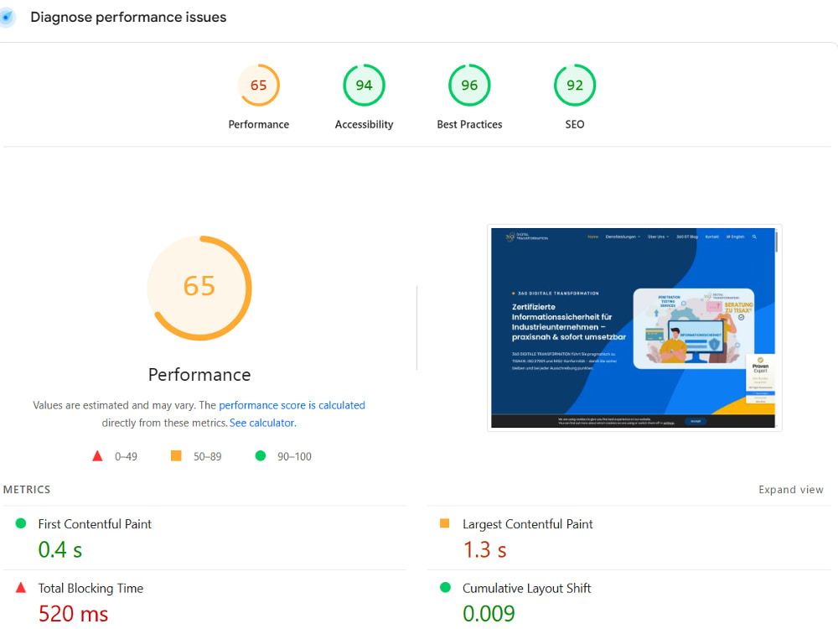Screen dimensions: 838x629
Task: Select the 0.009 metric value
Action: click(489, 614)
